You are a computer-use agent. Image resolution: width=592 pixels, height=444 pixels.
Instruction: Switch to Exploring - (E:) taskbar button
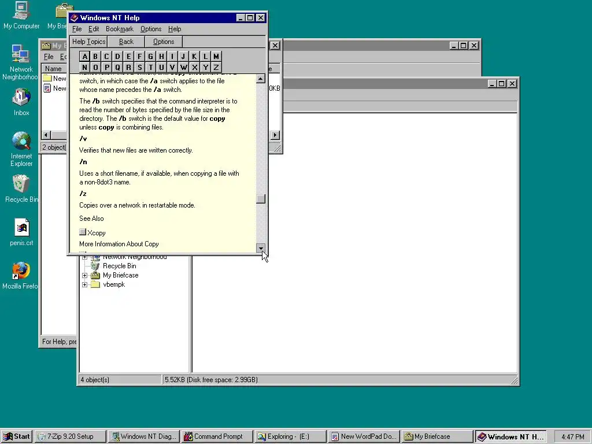coord(290,436)
